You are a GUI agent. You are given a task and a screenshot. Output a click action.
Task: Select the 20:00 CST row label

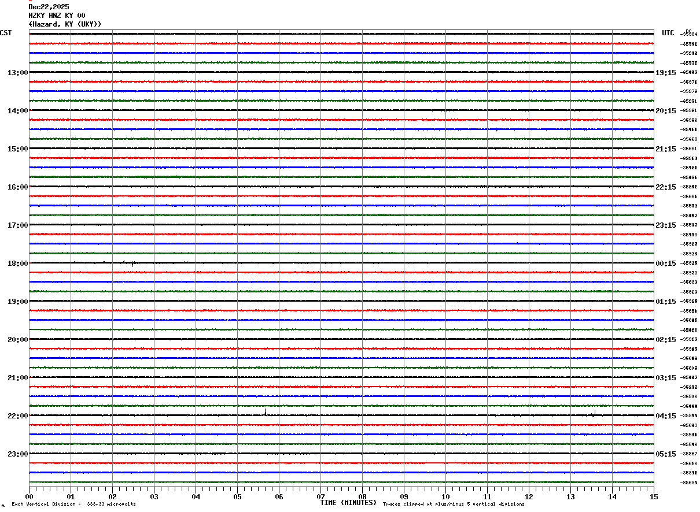[17, 340]
